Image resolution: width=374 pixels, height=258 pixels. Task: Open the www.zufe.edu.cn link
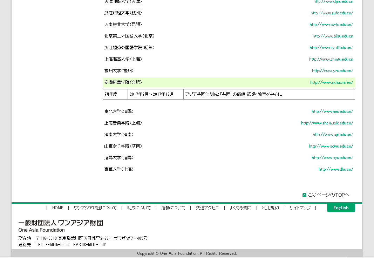332,13
